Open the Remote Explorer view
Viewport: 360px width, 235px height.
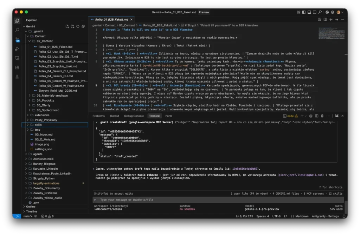(17, 58)
